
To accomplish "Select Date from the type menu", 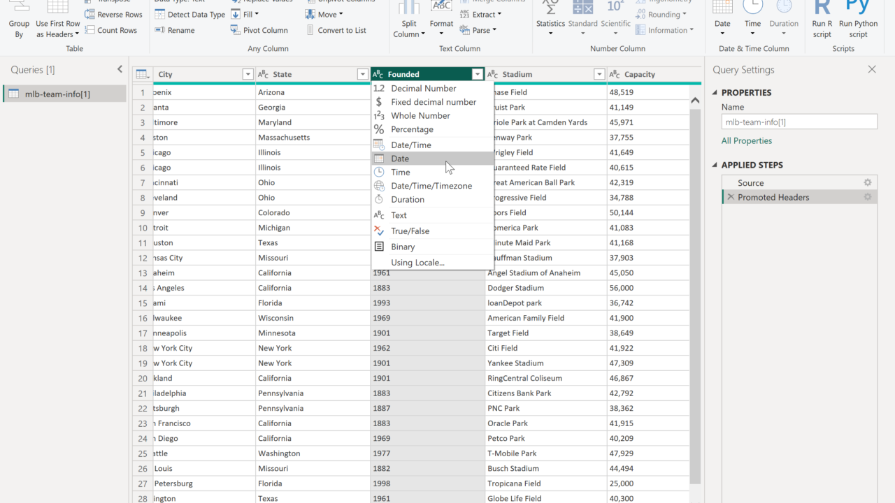I will point(400,159).
